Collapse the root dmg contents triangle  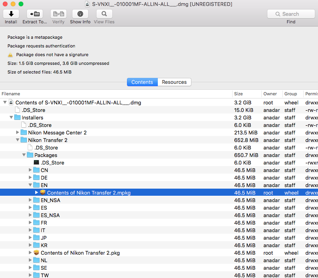(x=5, y=102)
